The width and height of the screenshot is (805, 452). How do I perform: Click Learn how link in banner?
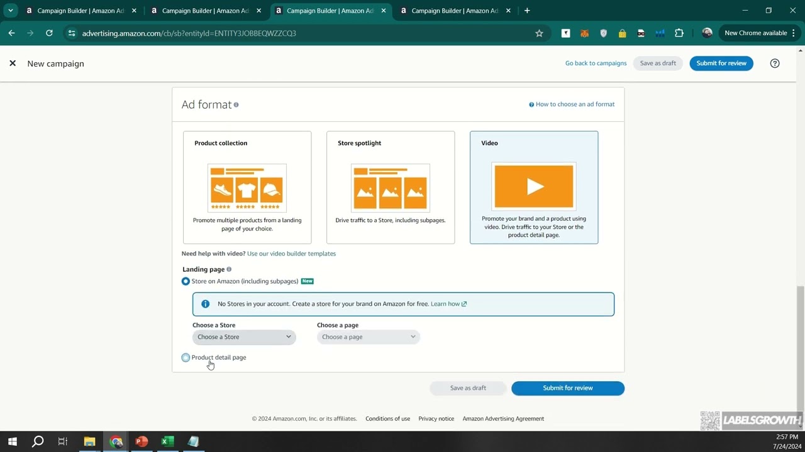click(448, 304)
